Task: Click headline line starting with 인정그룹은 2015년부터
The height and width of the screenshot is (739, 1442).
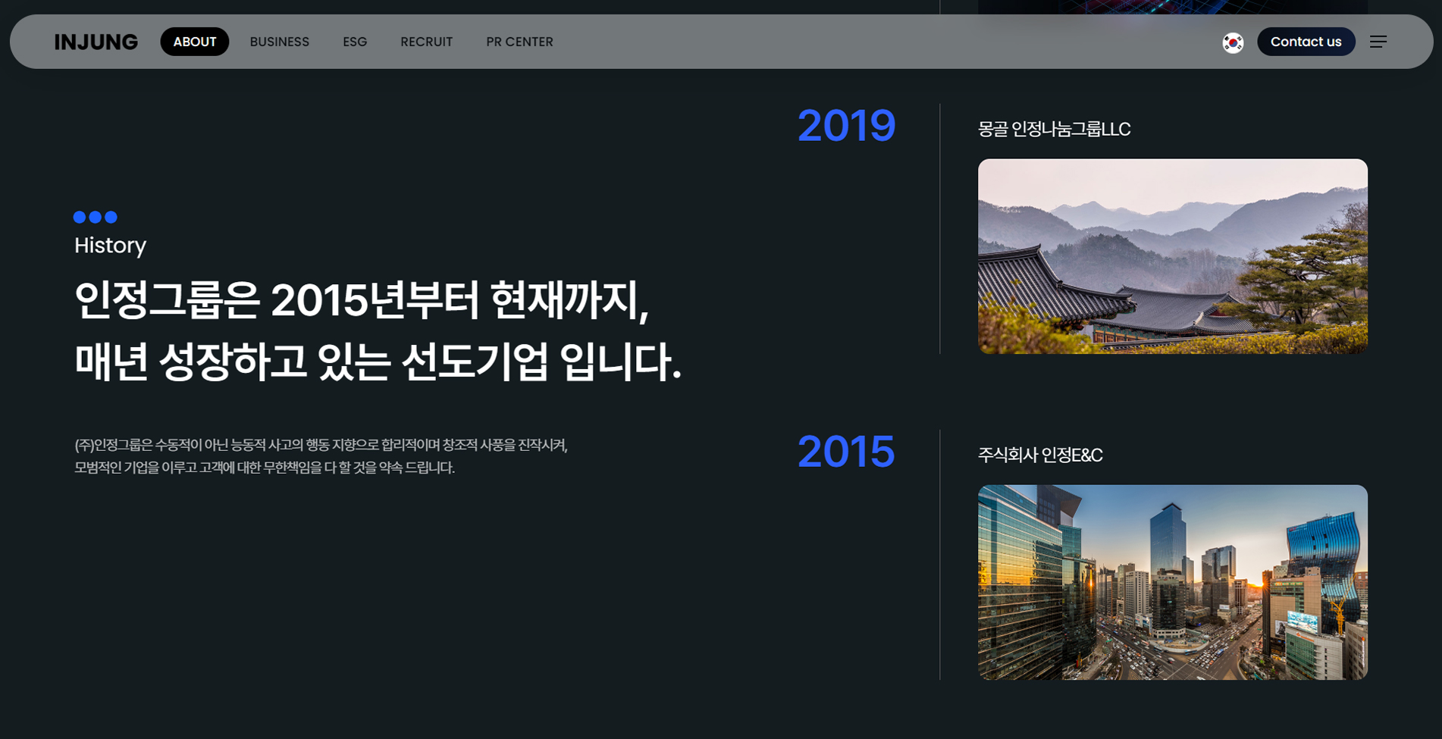Action: click(362, 301)
